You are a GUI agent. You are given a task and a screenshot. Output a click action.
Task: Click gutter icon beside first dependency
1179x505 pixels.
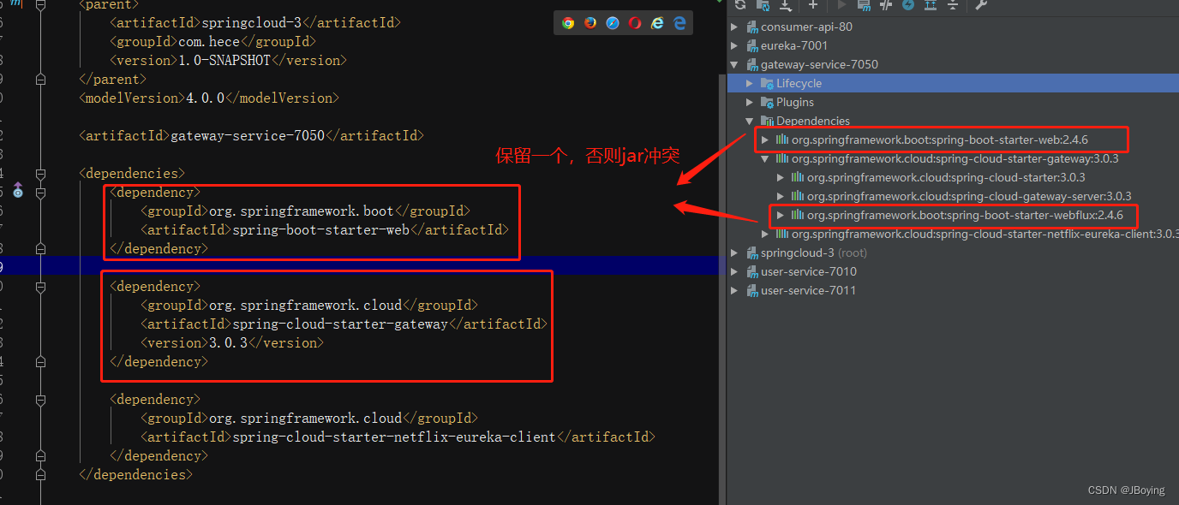[x=18, y=190]
